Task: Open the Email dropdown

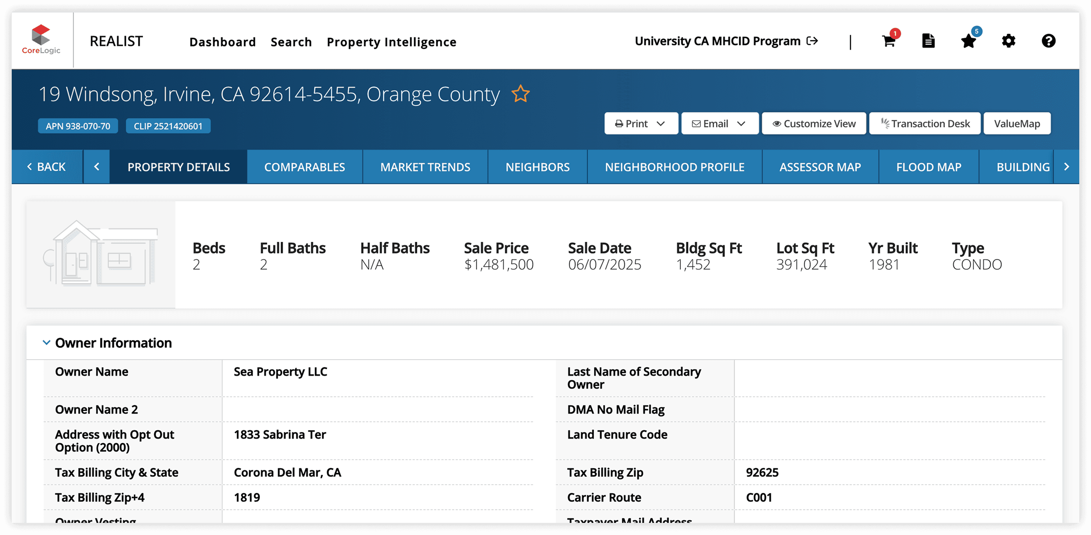Action: [x=720, y=123]
